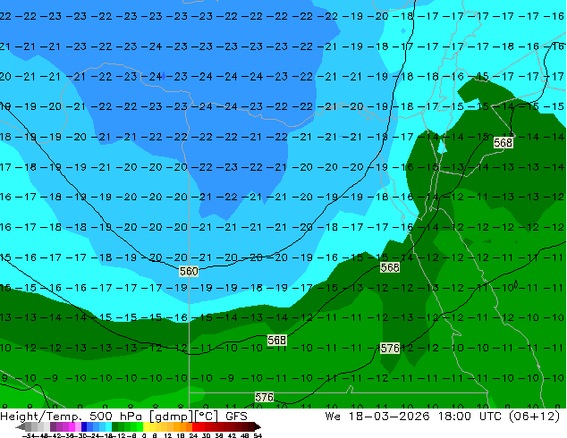
Task: Click the 560 contour height label
Action: click(189, 271)
